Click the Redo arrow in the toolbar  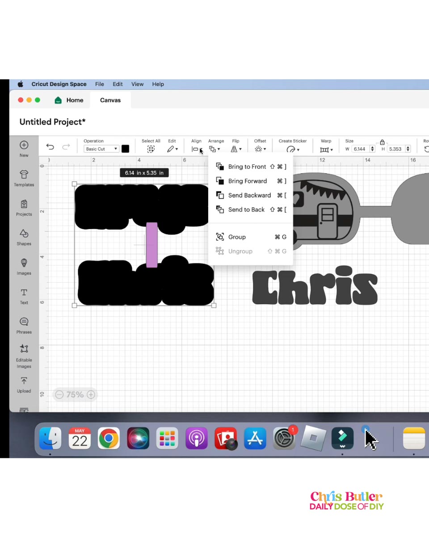click(66, 147)
